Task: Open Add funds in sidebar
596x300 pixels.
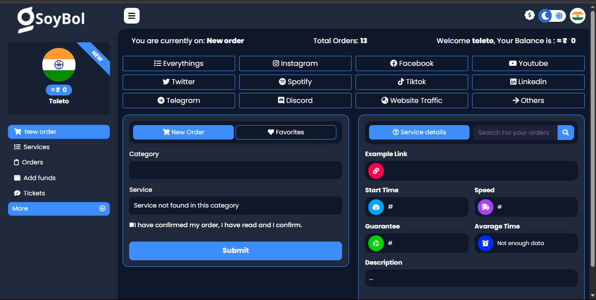Action: (x=39, y=178)
